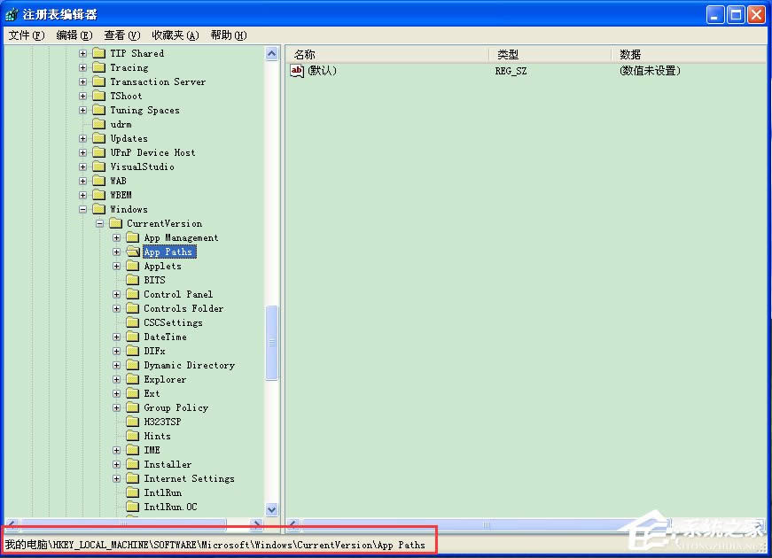This screenshot has height=558, width=772.
Task: Collapse the Windows key branch
Action: coord(82,209)
